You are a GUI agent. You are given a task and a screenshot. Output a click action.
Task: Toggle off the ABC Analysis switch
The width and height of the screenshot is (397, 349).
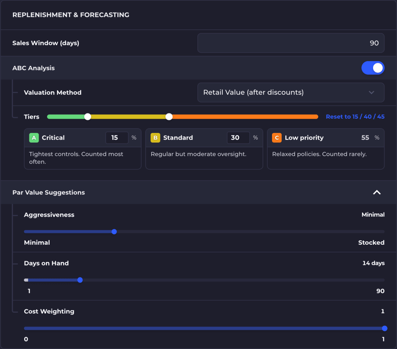coord(373,68)
